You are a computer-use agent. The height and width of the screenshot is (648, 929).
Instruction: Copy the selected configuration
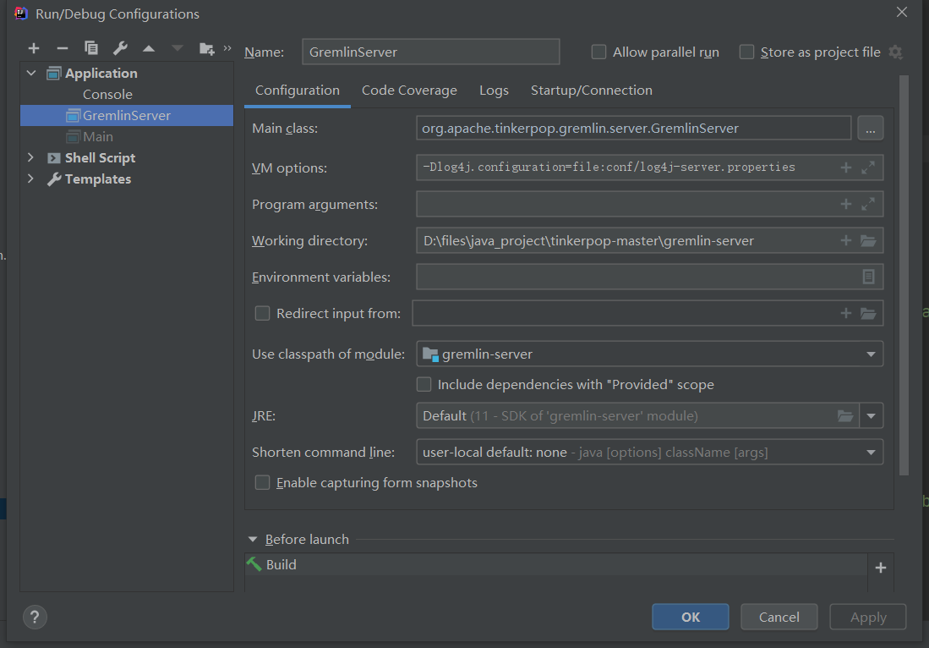[91, 48]
